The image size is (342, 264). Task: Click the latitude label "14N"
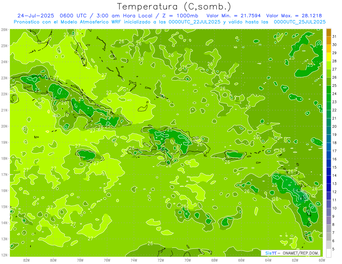coord(4,223)
